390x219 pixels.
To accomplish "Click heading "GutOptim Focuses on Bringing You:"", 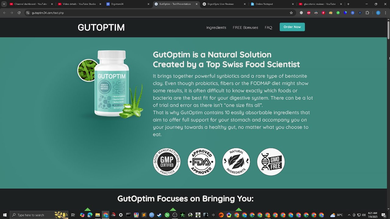I will coord(185,199).
